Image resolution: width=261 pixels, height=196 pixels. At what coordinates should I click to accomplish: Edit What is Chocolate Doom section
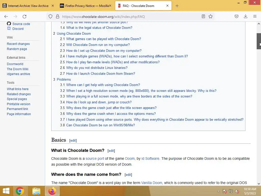coord(111,151)
